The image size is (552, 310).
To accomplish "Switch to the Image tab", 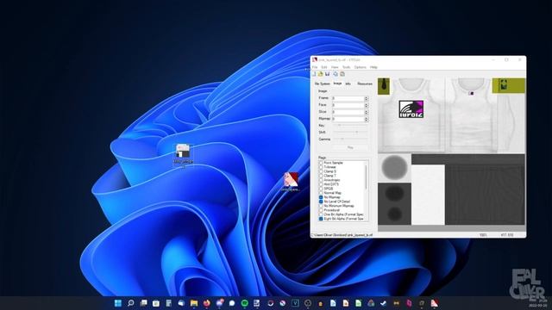I will pos(337,84).
